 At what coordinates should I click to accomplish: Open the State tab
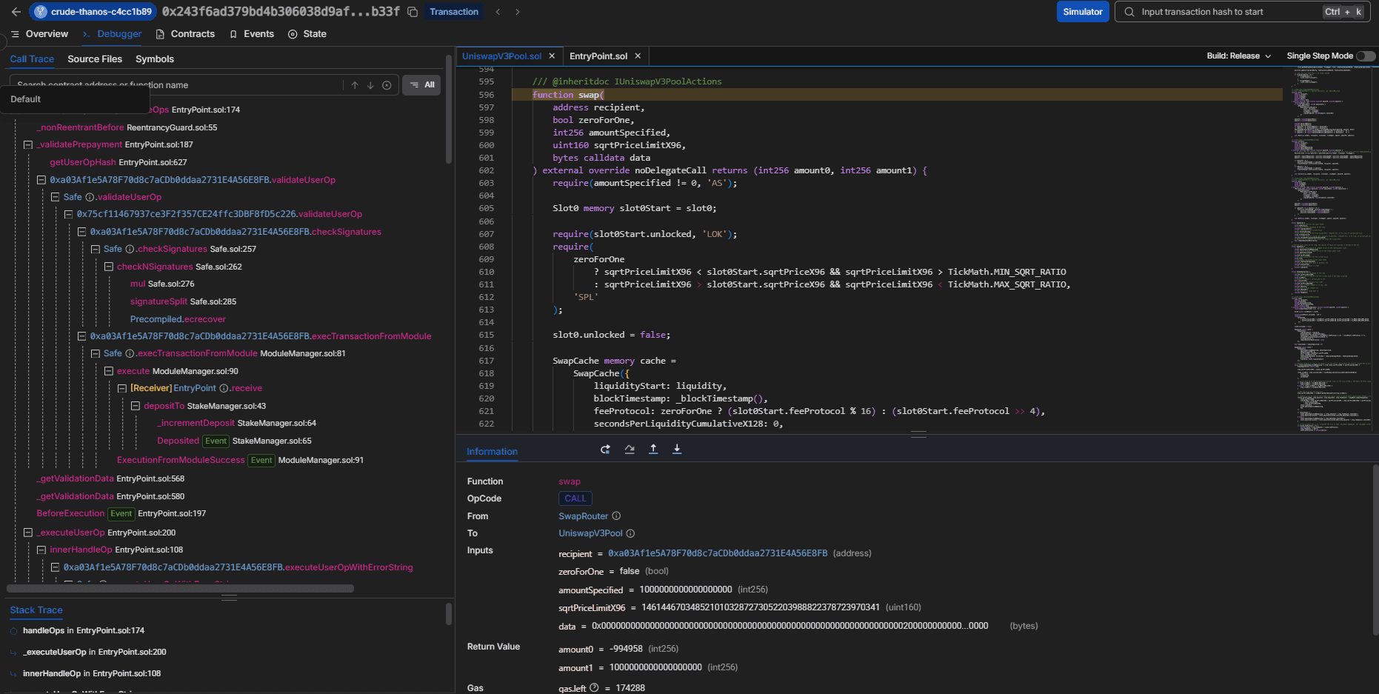pyautogui.click(x=307, y=34)
